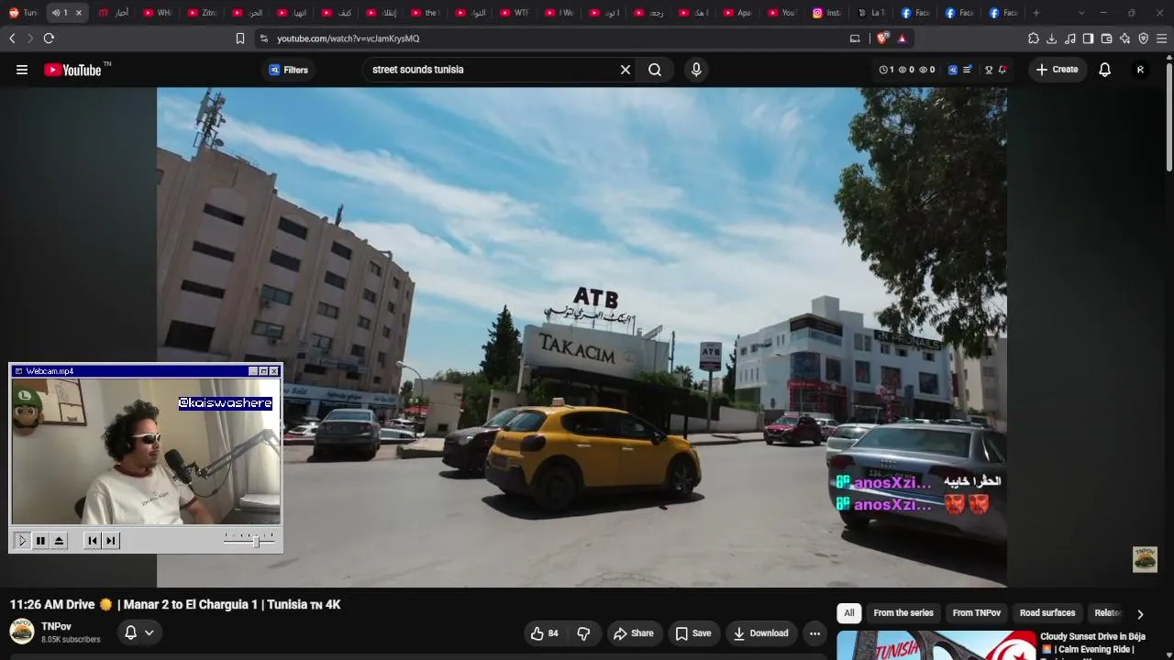
Task: Open the account avatar 'R' menu
Action: coord(1140,70)
